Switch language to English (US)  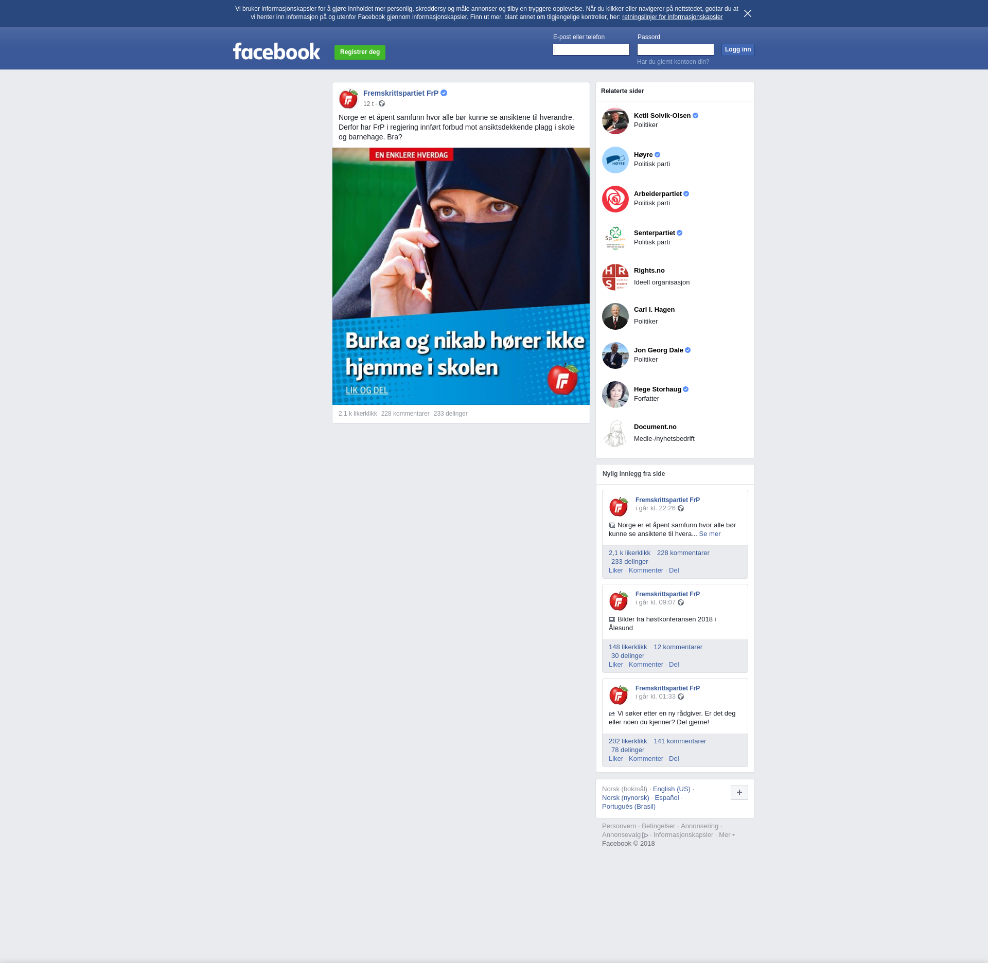672,789
